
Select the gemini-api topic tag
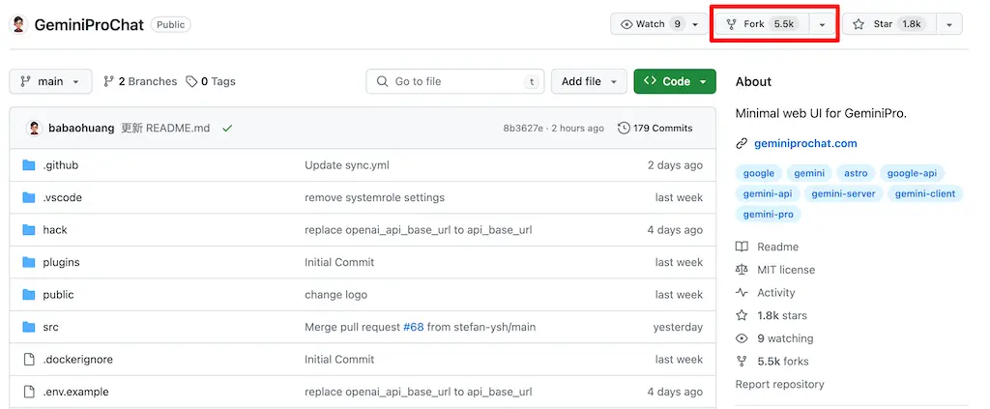(x=768, y=193)
